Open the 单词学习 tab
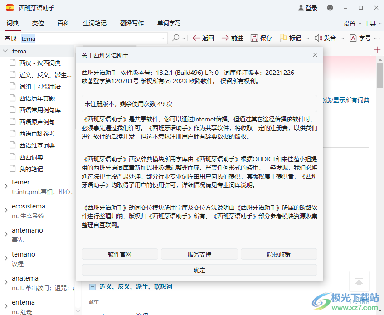The image size is (384, 315). [x=169, y=23]
